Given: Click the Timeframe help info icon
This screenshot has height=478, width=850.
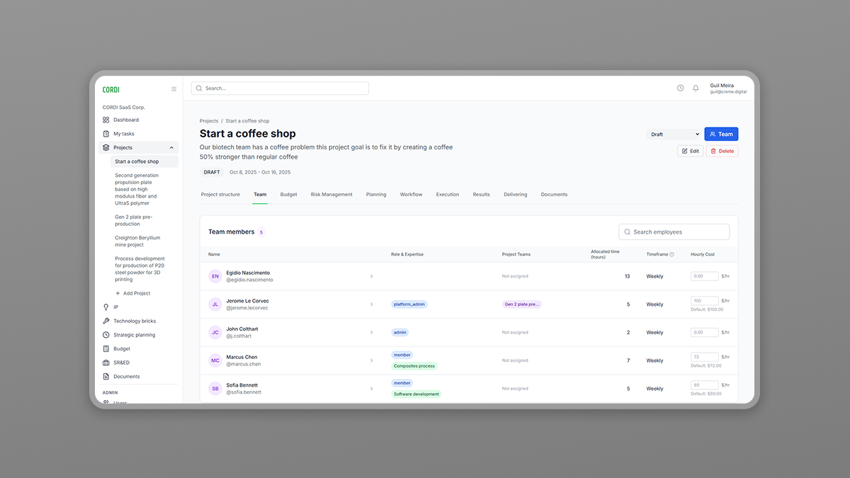Looking at the screenshot, I should (671, 254).
